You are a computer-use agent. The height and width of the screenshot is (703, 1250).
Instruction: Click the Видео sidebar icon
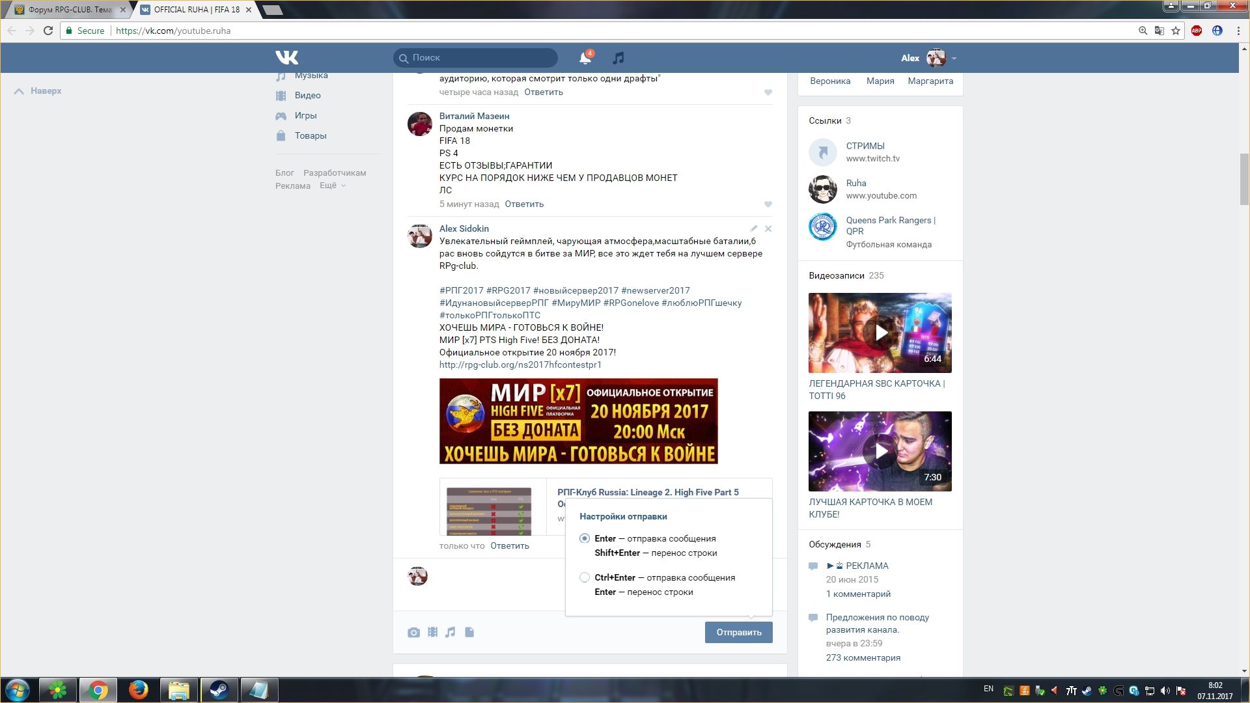(281, 95)
